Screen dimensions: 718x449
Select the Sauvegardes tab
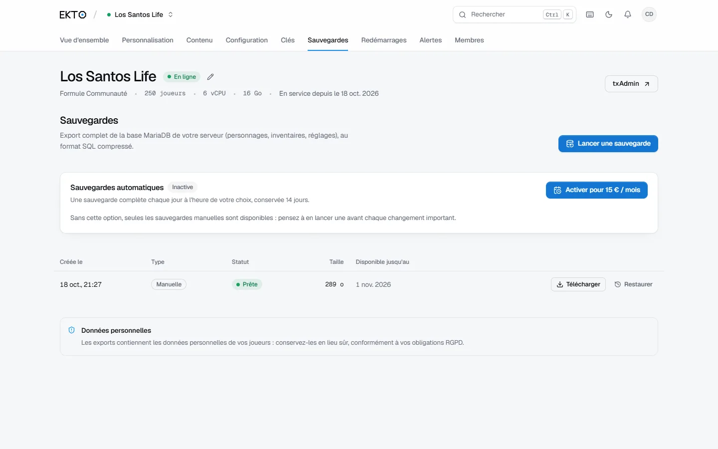(328, 40)
